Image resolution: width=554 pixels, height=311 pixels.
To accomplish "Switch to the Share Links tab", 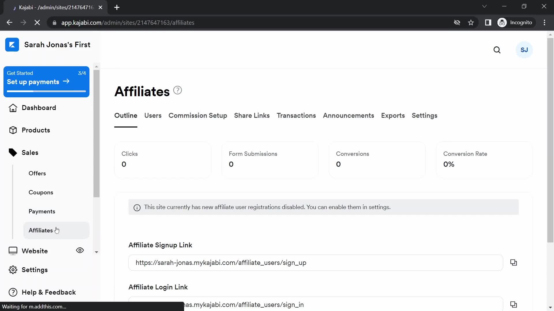I will tap(252, 115).
